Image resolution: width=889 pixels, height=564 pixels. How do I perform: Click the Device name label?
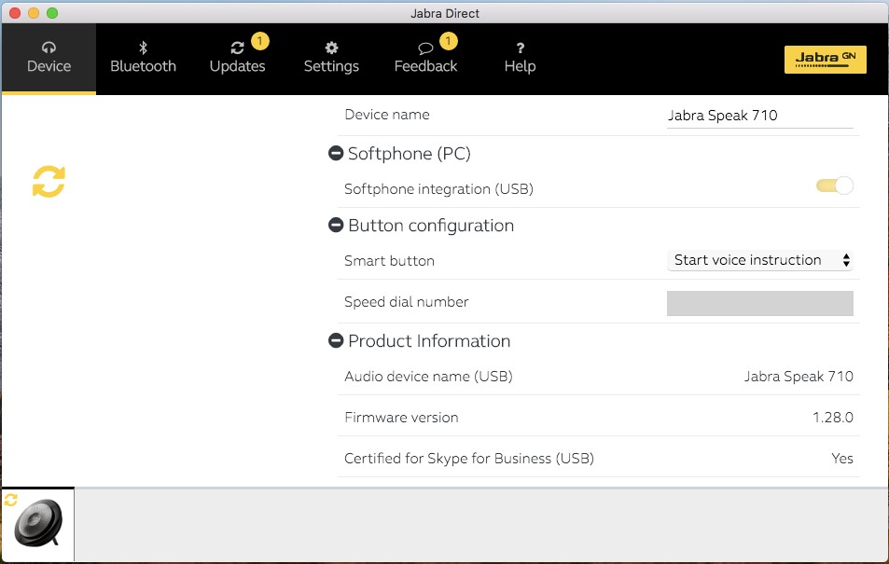pos(387,115)
